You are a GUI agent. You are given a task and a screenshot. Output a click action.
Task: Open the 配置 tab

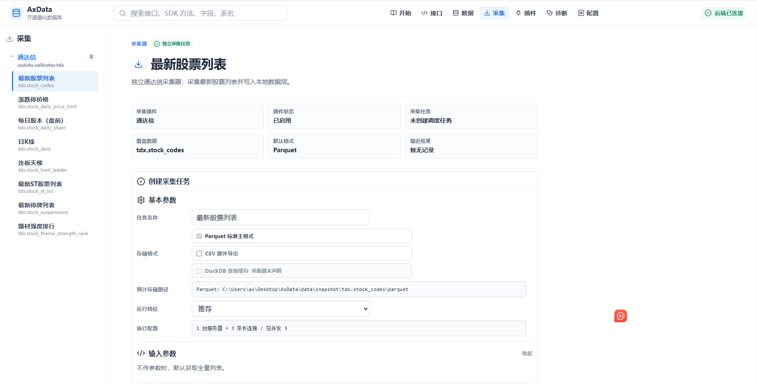588,13
